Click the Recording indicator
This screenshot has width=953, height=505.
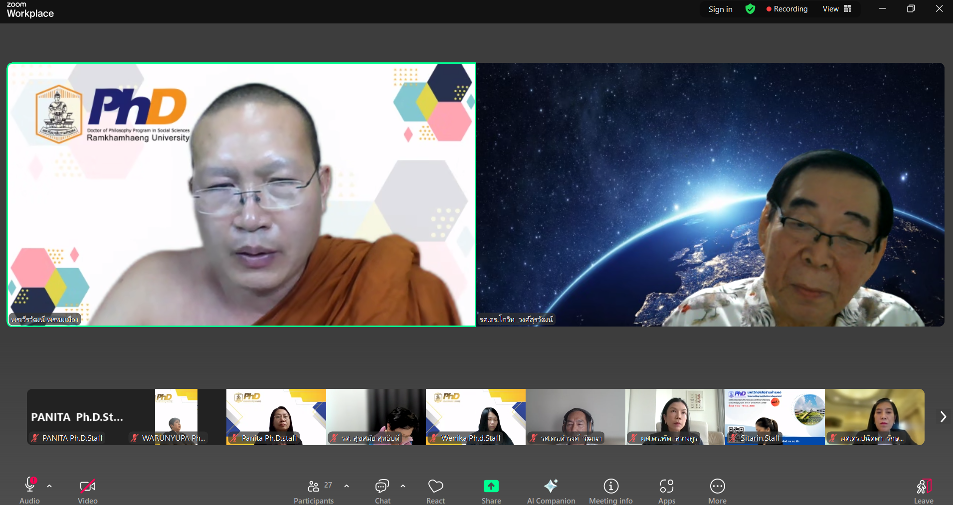787,9
